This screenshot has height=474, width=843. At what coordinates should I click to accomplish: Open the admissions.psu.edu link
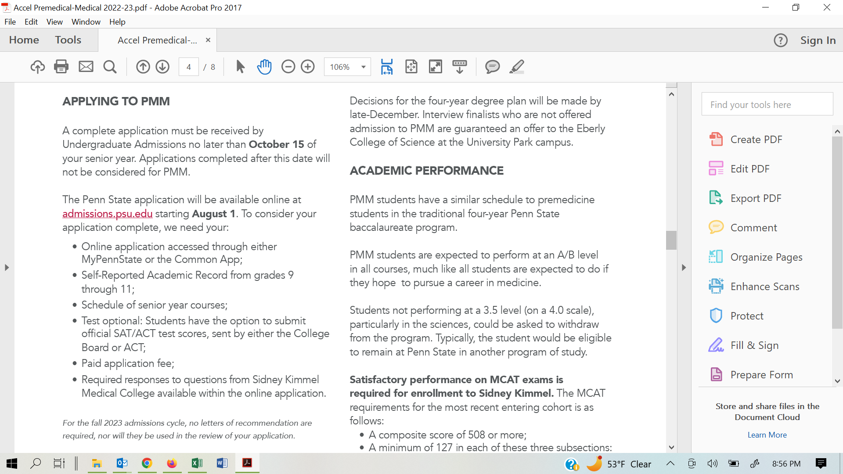107,214
